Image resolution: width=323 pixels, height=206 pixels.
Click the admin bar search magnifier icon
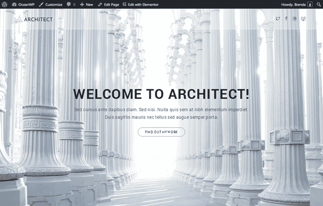(319, 4)
